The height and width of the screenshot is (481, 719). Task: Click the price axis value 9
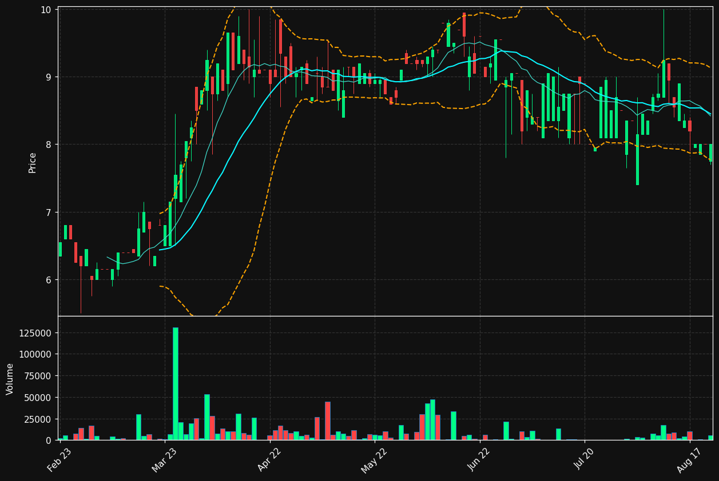(49, 77)
